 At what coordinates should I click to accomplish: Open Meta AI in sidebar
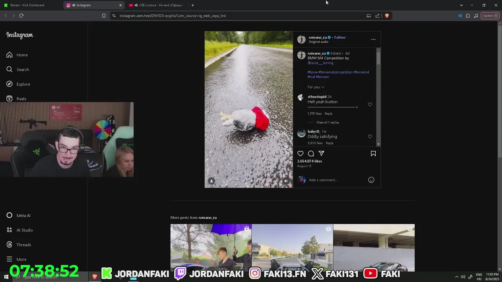pos(18,215)
